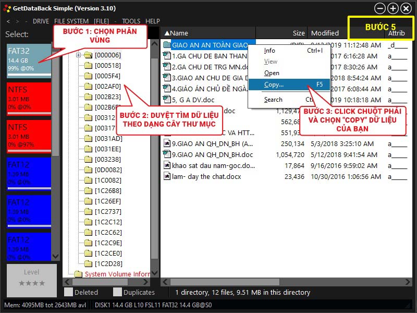Open the HELP menu

(x=153, y=21)
